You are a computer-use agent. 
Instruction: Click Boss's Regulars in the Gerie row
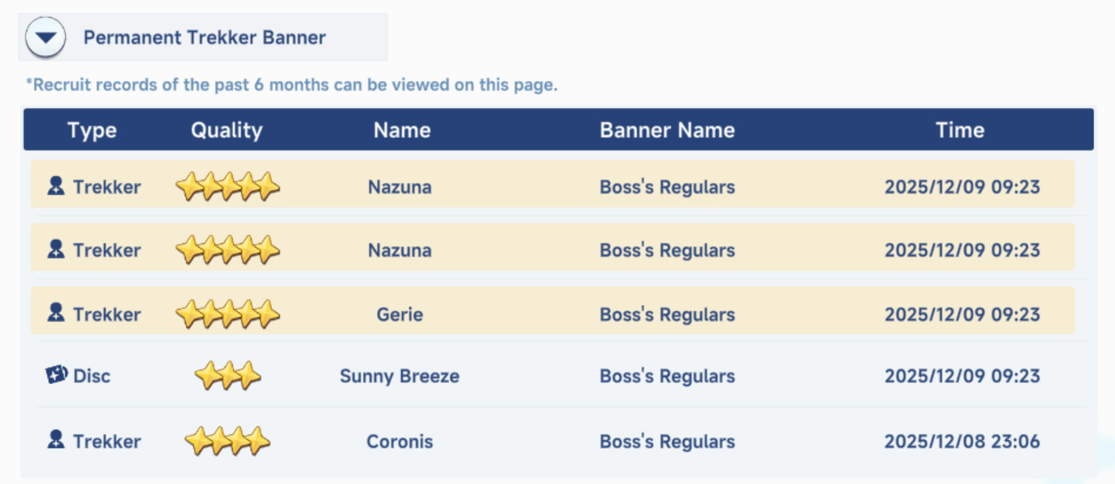pos(668,314)
